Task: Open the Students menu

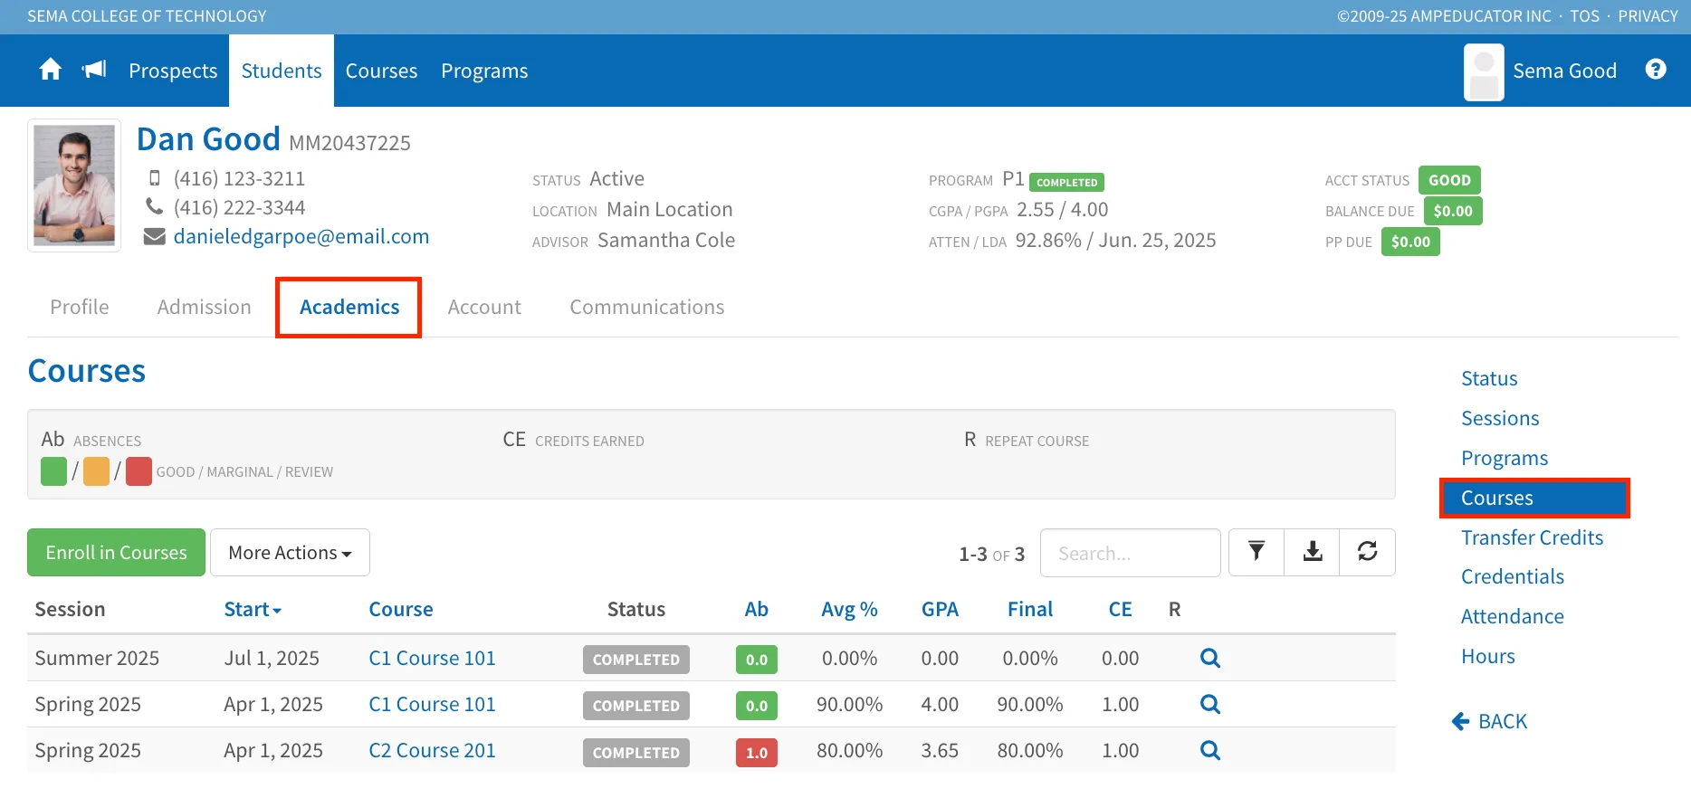Action: tap(282, 71)
